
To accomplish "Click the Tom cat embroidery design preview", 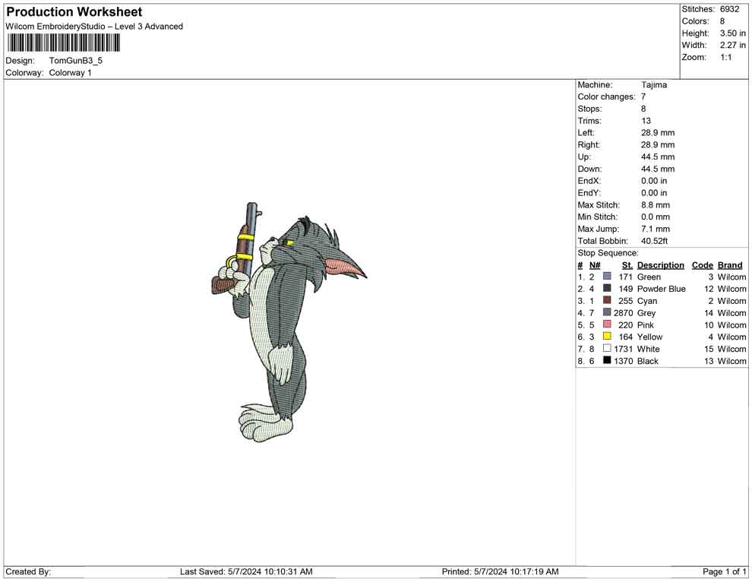I will [288, 321].
